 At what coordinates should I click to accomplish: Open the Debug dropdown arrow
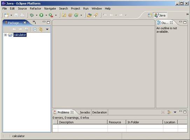point(36,15)
